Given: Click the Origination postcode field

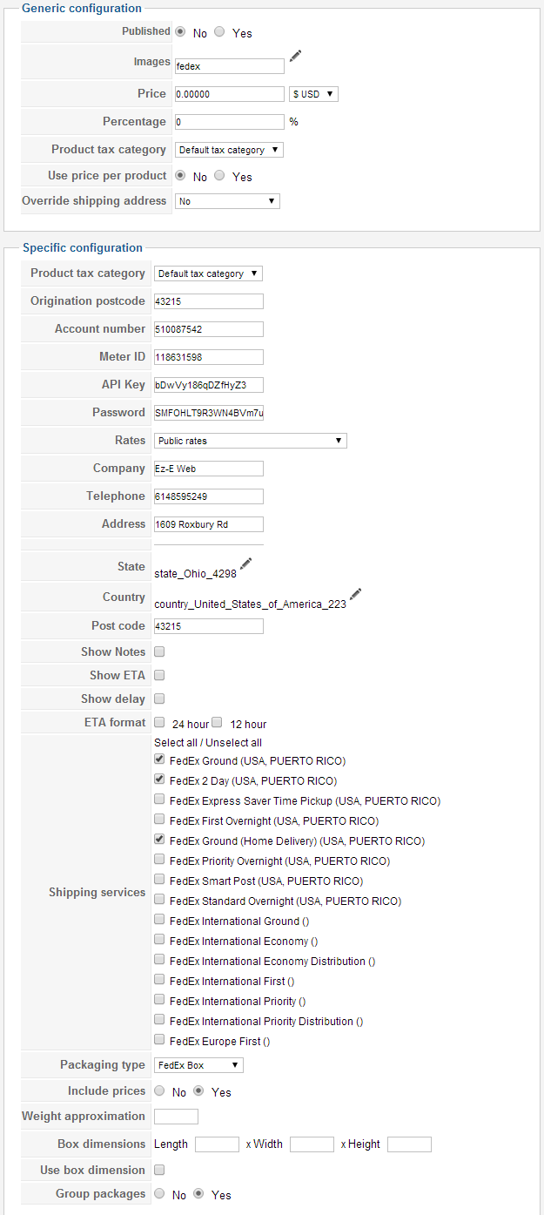Looking at the screenshot, I should (209, 301).
